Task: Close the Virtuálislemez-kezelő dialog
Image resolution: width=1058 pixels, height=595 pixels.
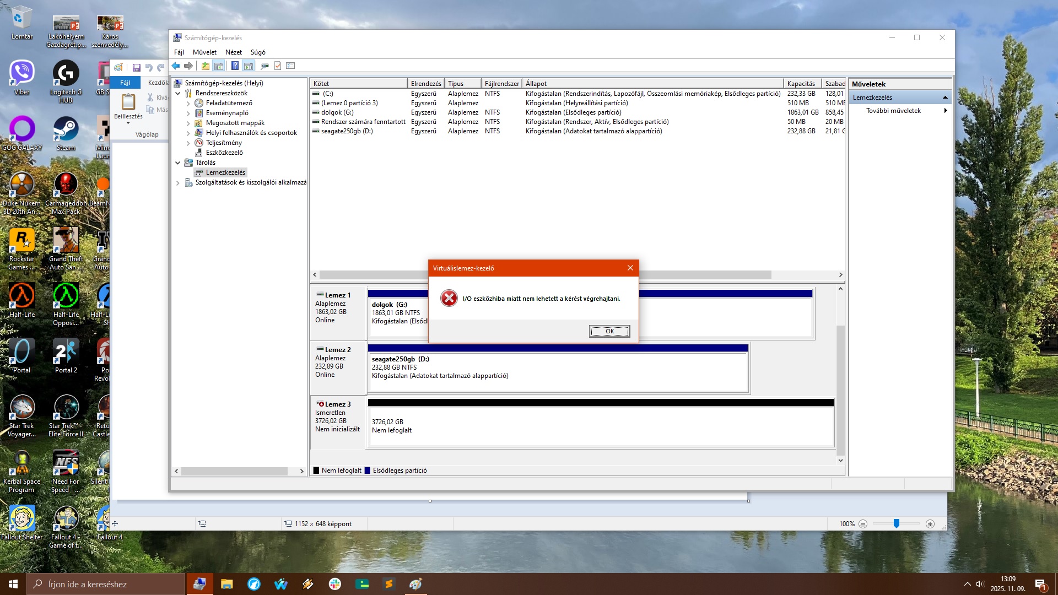Action: [x=630, y=268]
